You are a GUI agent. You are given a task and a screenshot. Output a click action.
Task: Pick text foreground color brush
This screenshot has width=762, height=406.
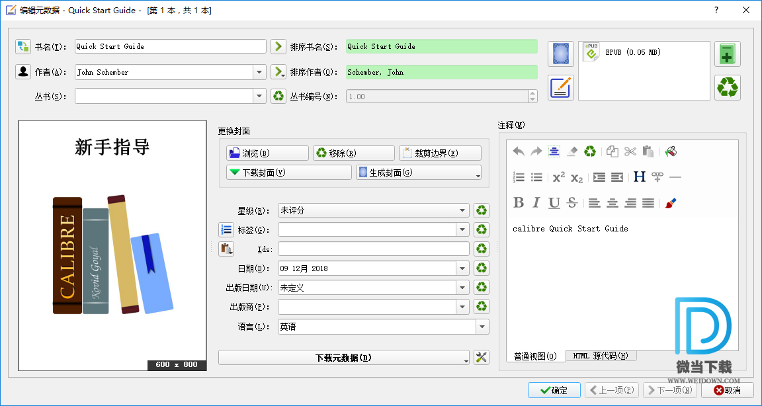click(x=671, y=202)
